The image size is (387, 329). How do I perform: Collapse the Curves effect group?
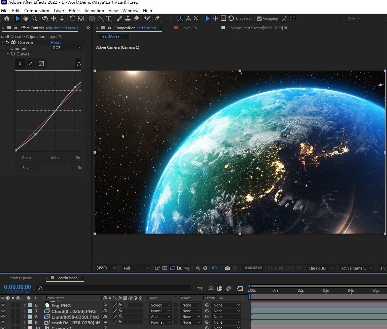3,42
